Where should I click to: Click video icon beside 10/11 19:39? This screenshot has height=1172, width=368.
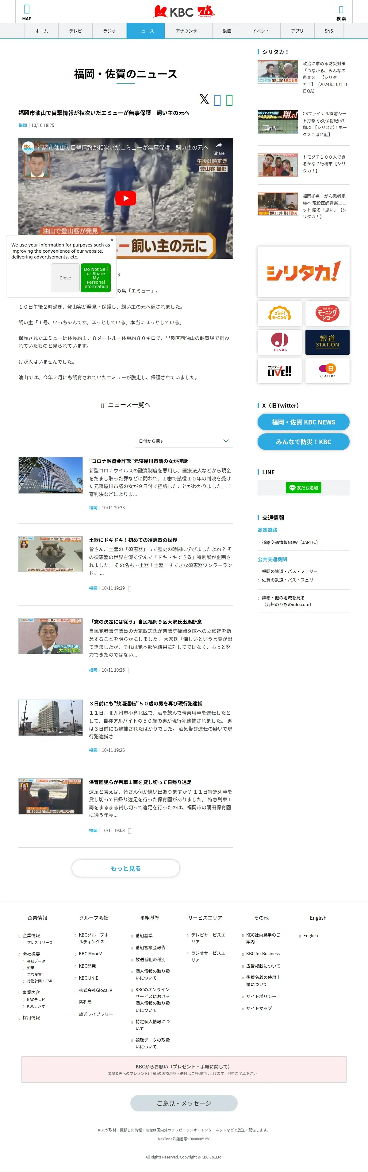coord(129,589)
